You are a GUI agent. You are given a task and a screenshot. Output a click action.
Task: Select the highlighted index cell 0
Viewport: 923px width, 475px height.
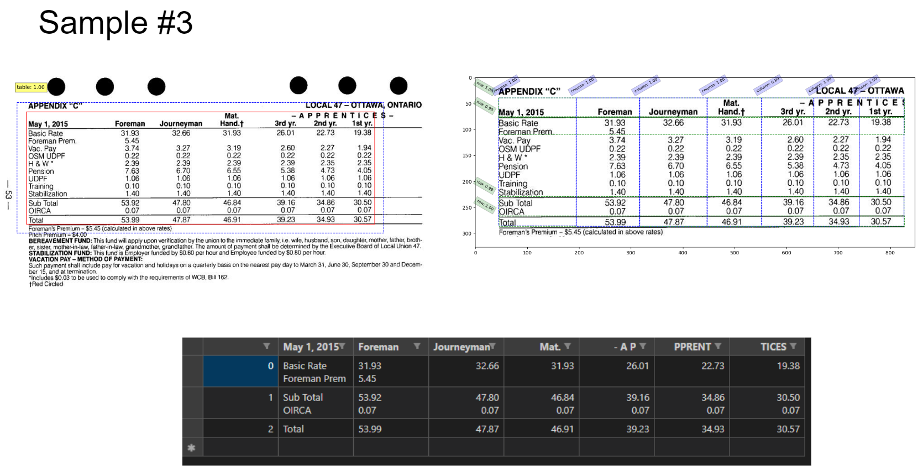click(x=240, y=371)
